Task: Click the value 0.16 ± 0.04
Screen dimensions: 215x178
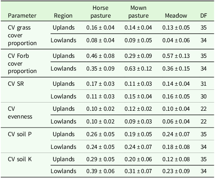Action: pos(100,27)
